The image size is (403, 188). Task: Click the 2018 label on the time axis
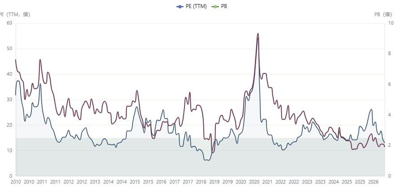click(x=201, y=182)
